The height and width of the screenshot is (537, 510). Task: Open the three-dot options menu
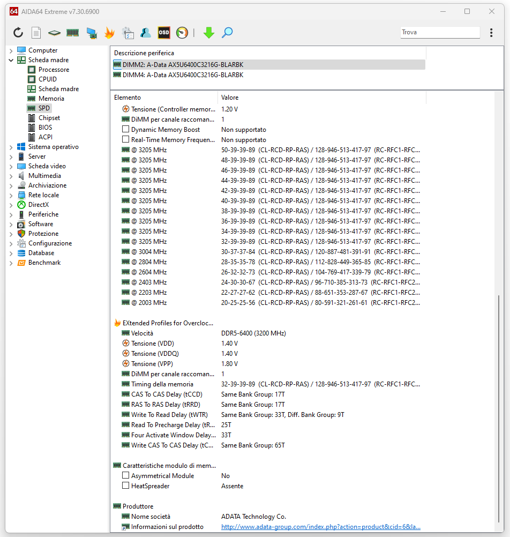(491, 33)
